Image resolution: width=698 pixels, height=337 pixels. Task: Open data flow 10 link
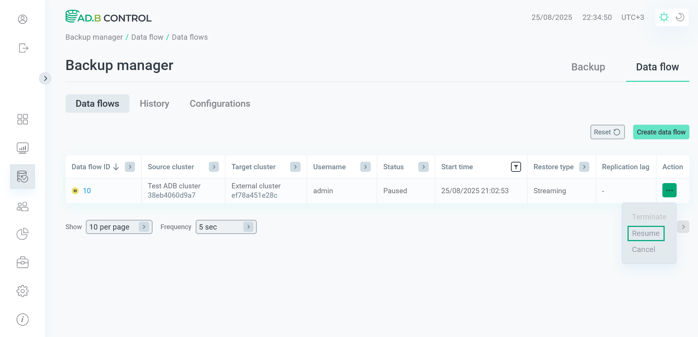pyautogui.click(x=87, y=191)
